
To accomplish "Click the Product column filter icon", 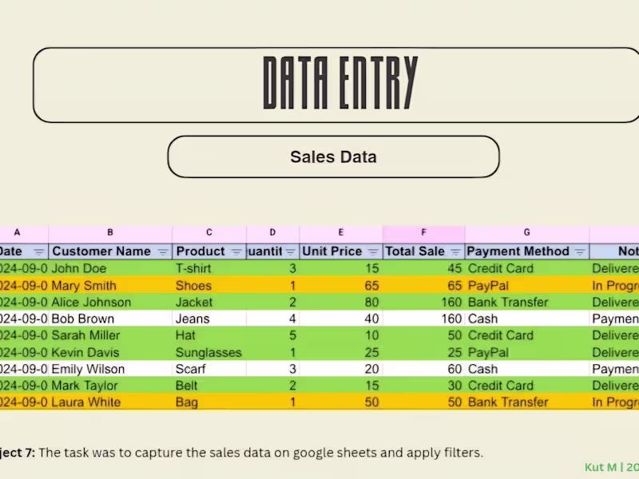I will click(236, 251).
